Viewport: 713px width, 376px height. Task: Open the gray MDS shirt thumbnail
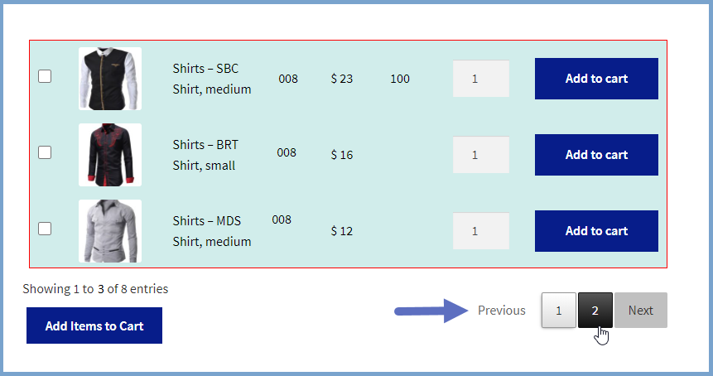coord(110,231)
